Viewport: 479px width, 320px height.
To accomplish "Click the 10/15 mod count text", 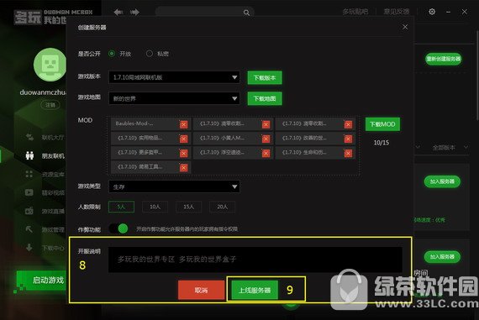I will [382, 143].
